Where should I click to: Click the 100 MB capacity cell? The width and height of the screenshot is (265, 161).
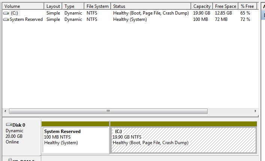pyautogui.click(x=201, y=19)
